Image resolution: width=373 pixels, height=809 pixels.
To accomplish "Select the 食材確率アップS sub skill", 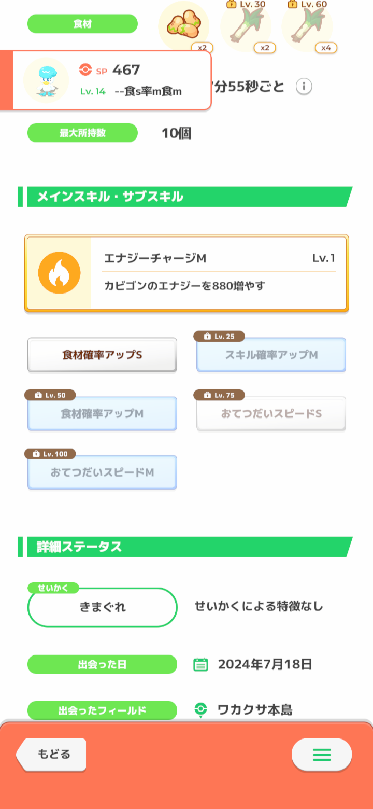I will point(102,355).
